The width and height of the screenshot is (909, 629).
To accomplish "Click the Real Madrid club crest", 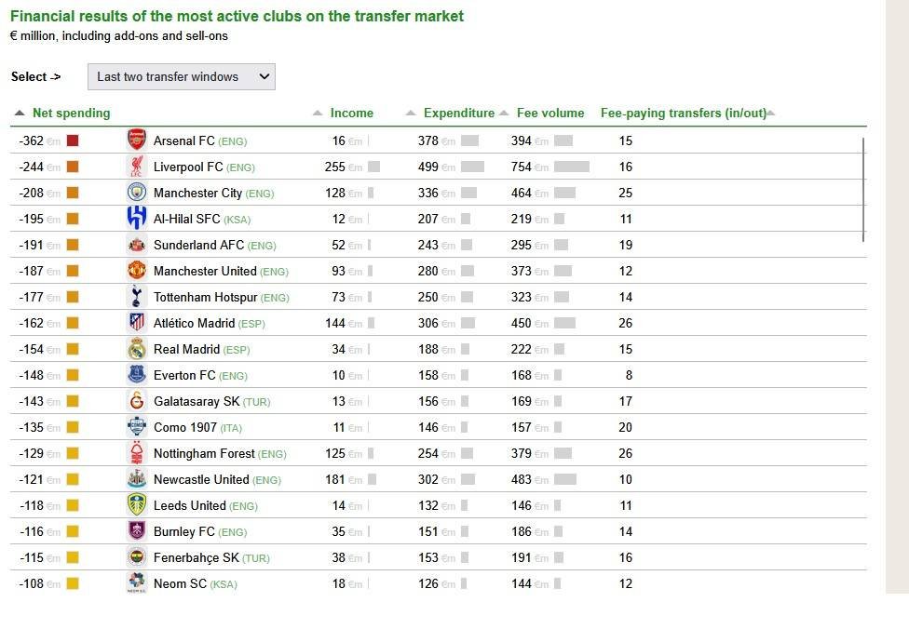I will coord(137,349).
